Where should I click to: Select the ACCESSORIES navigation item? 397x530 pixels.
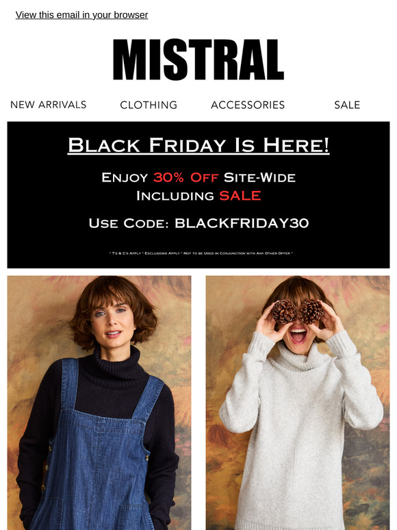pyautogui.click(x=248, y=105)
